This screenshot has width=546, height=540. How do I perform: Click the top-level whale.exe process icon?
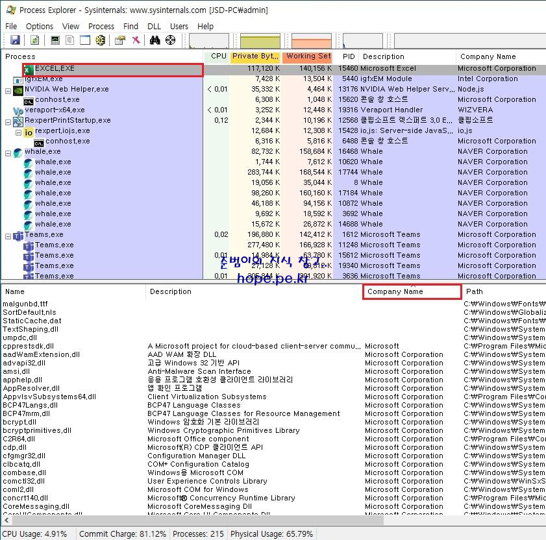[x=18, y=153]
